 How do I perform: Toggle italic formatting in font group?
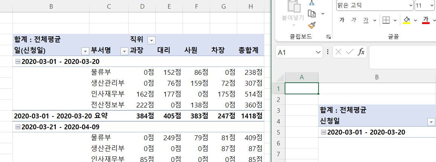click(354, 20)
